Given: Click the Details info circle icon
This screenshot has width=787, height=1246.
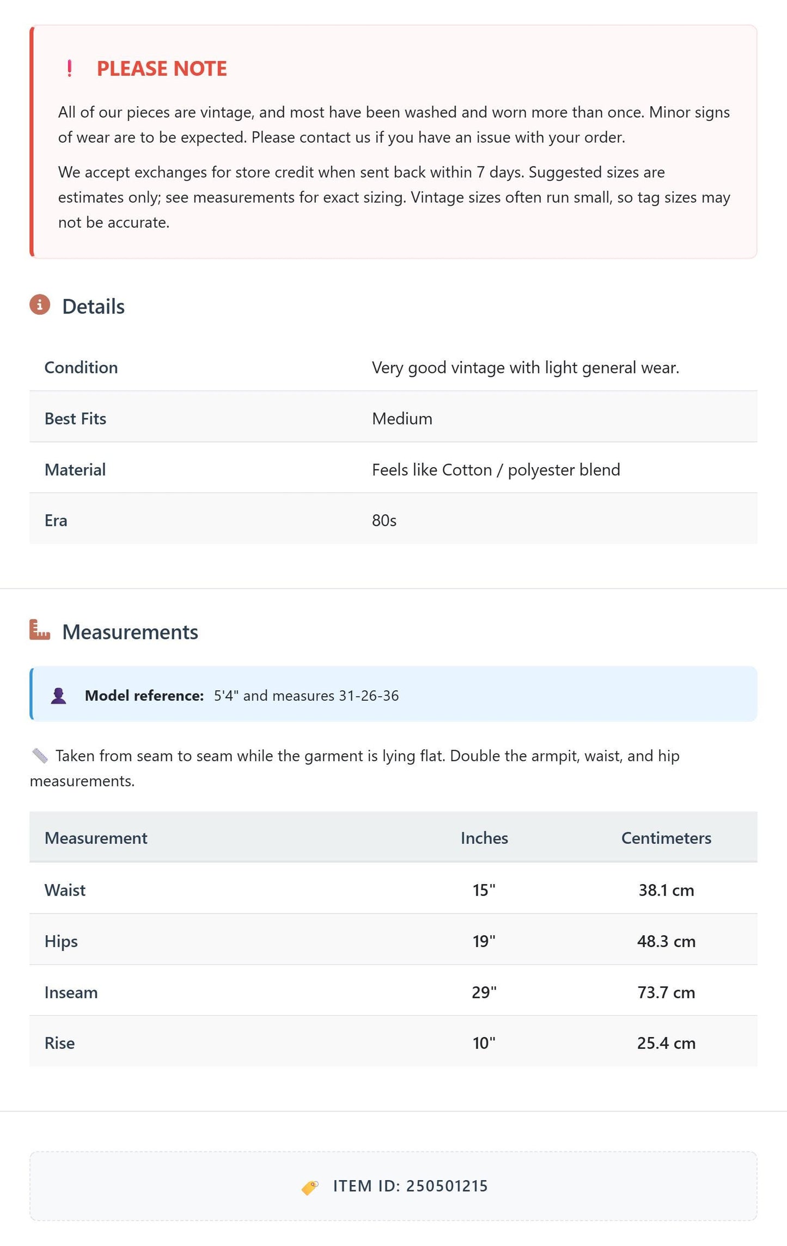Looking at the screenshot, I should pyautogui.click(x=40, y=305).
